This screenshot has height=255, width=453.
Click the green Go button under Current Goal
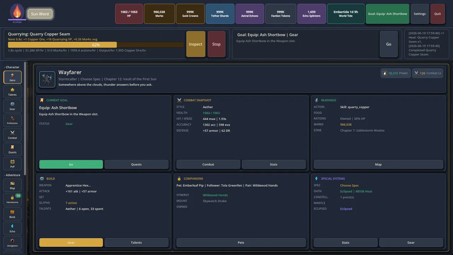pyautogui.click(x=71, y=164)
